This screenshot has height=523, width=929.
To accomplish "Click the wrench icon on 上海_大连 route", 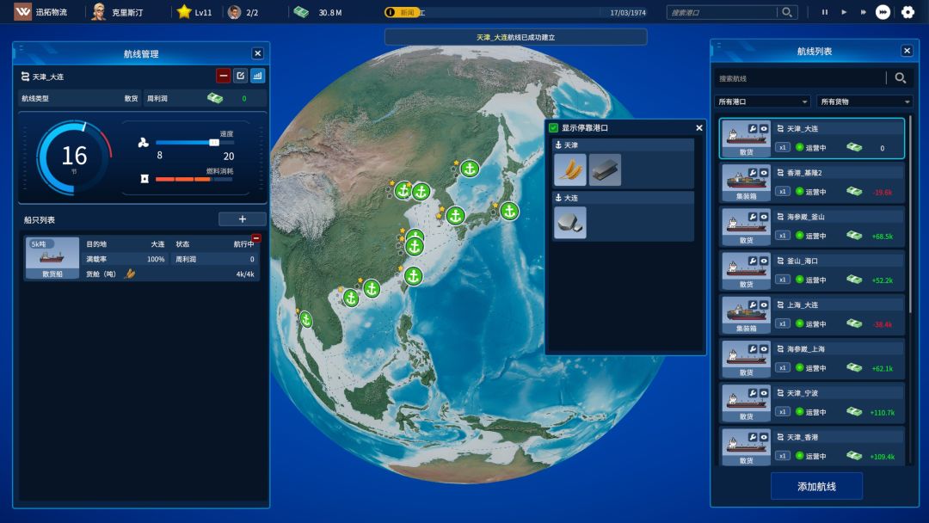I will click(x=753, y=305).
